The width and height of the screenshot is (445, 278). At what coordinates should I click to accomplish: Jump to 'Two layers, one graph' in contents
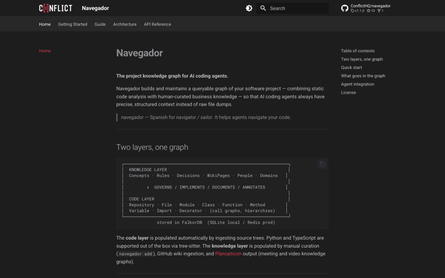[x=362, y=59]
